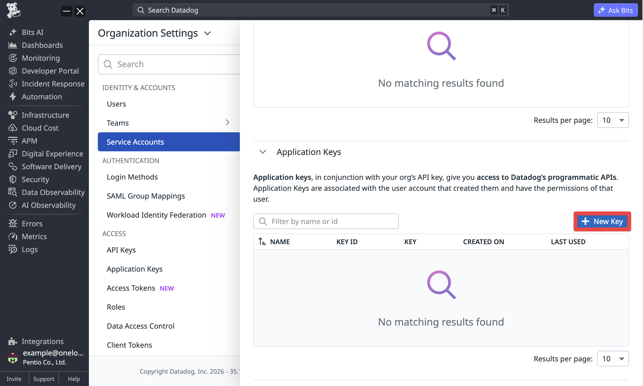Open Automation in sidebar
This screenshot has height=386, width=643.
pos(35,96)
